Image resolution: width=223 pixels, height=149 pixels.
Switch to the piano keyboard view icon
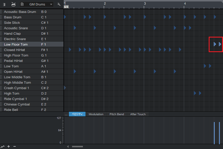tap(4, 4)
